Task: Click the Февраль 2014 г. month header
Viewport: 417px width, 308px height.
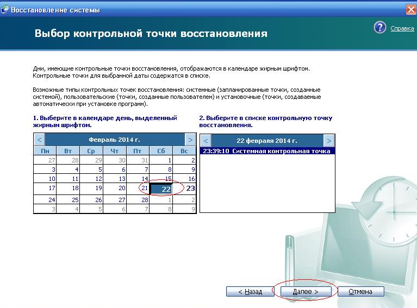Action: tap(115, 140)
